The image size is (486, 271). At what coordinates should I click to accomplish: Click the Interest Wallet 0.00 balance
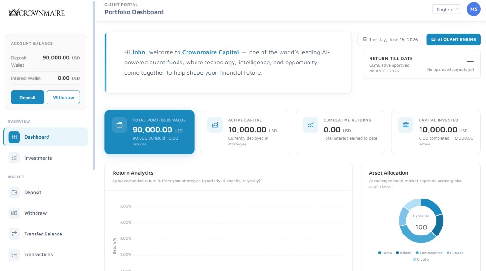pos(69,78)
